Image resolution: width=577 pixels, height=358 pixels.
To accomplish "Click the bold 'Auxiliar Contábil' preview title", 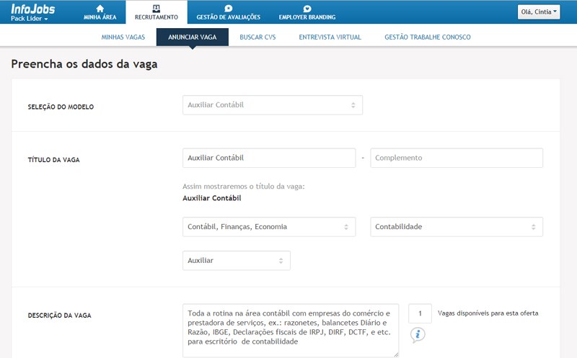I will point(212,198).
